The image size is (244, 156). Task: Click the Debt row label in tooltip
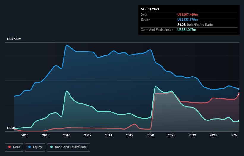pyautogui.click(x=144, y=15)
